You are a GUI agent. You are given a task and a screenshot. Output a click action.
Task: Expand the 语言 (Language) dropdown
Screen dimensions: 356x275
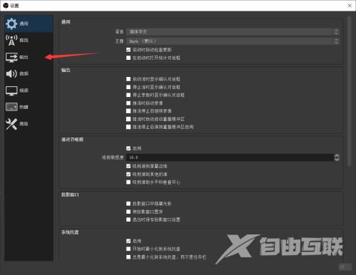pos(233,31)
